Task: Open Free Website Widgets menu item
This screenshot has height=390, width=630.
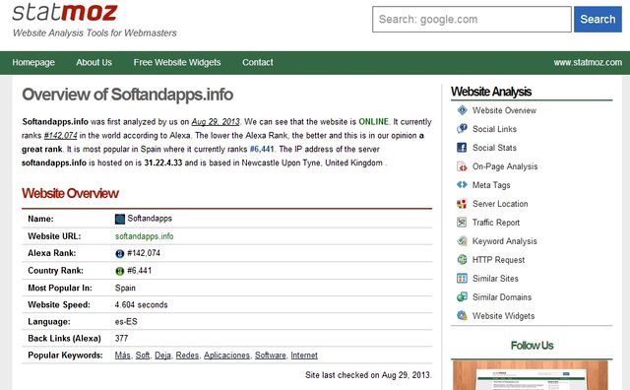Action: click(177, 63)
